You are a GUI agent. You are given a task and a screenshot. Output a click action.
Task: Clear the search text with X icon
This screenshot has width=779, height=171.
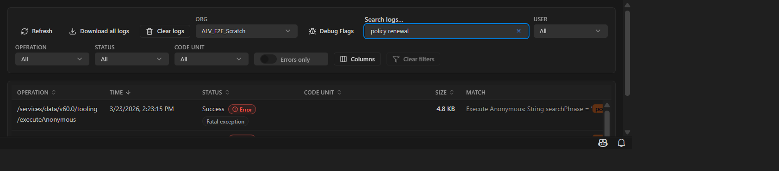coord(518,31)
